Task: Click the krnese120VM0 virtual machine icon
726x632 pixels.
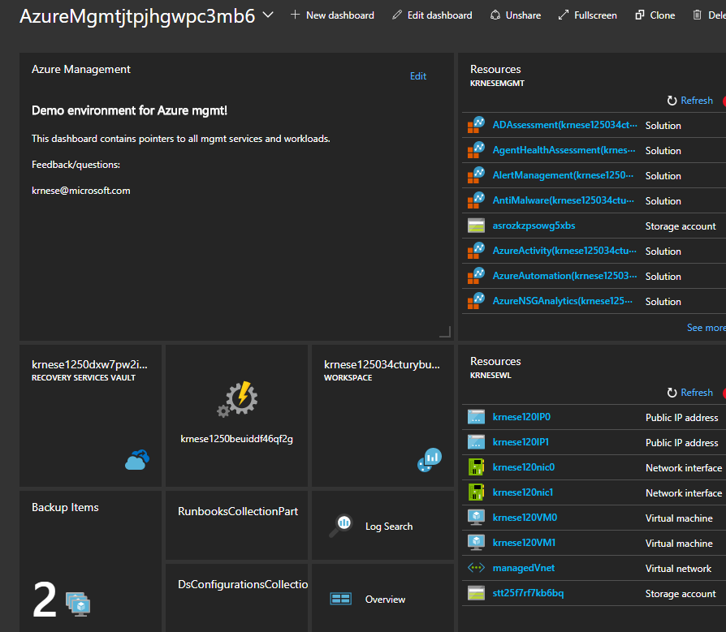Action: pyautogui.click(x=476, y=518)
